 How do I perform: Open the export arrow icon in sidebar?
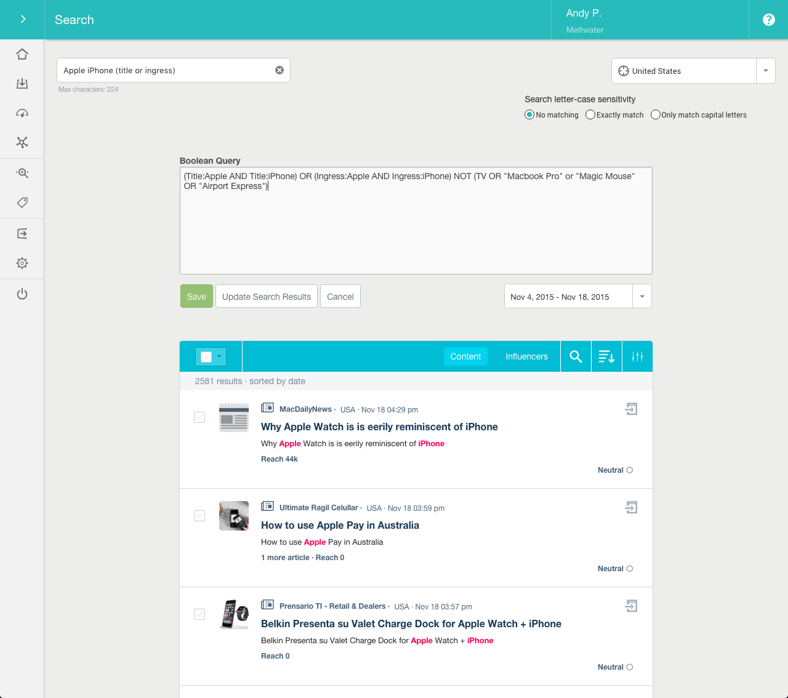coord(22,233)
